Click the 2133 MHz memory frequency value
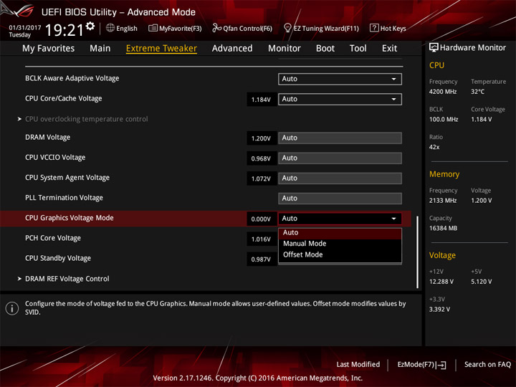Viewport: 516px width, 387px height. point(443,201)
